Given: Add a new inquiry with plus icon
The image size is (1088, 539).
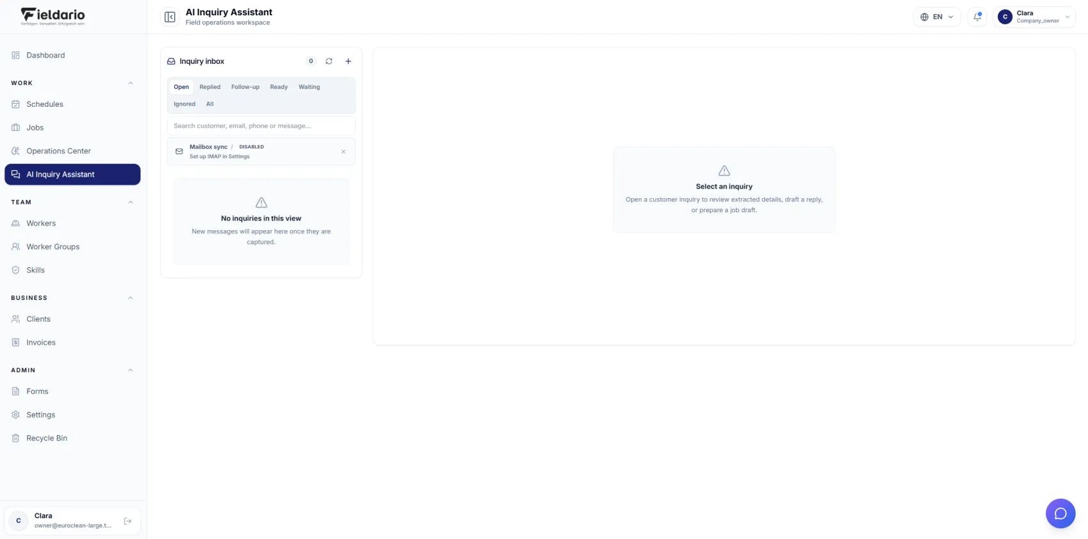Looking at the screenshot, I should pyautogui.click(x=348, y=61).
